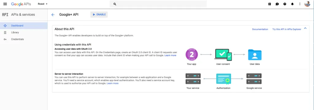Click the search magnifier icon
The image size is (314, 110).
115,4
